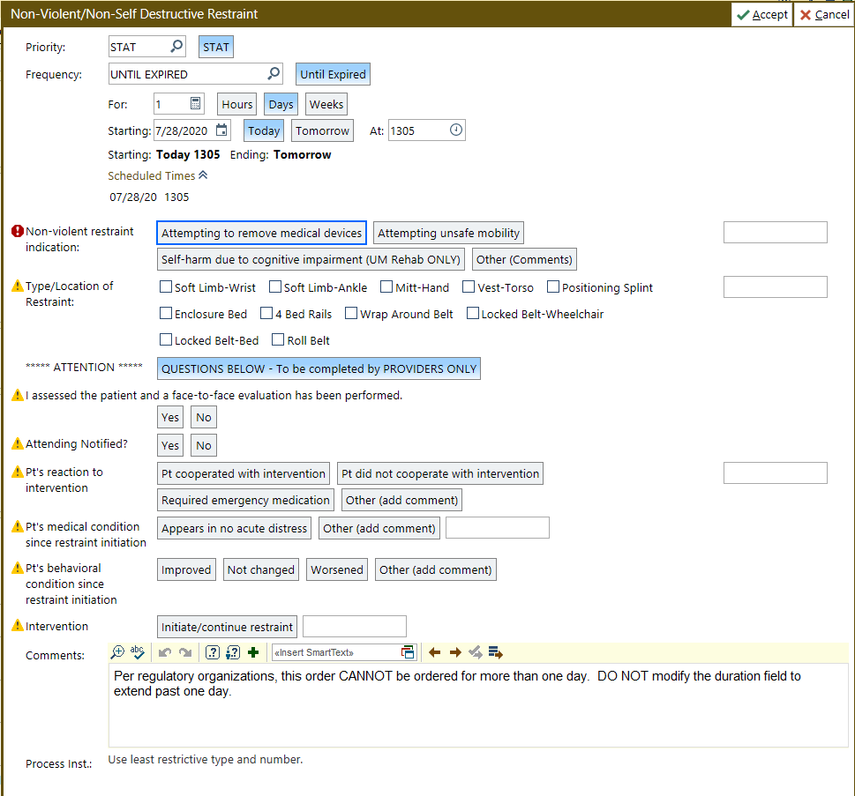The width and height of the screenshot is (855, 796).
Task: Check Wrap Around Belt
Action: coord(351,313)
